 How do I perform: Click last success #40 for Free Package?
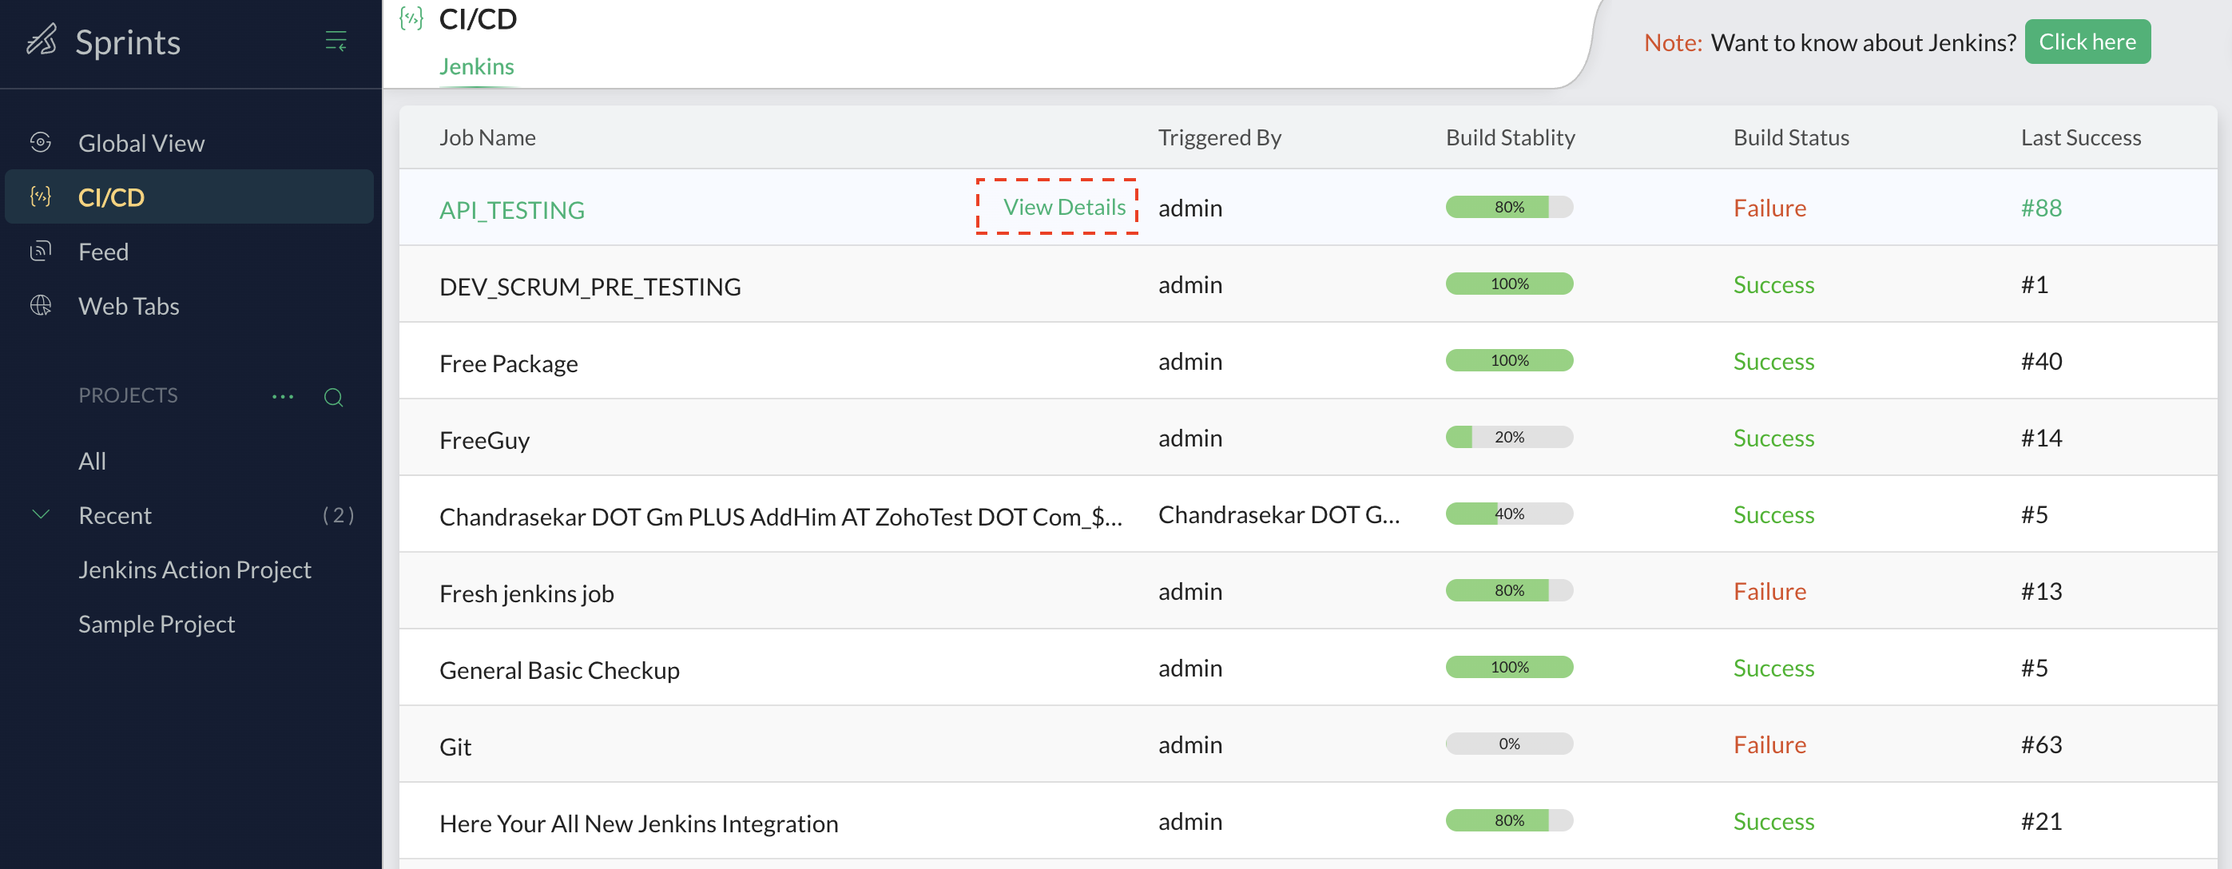[2041, 361]
